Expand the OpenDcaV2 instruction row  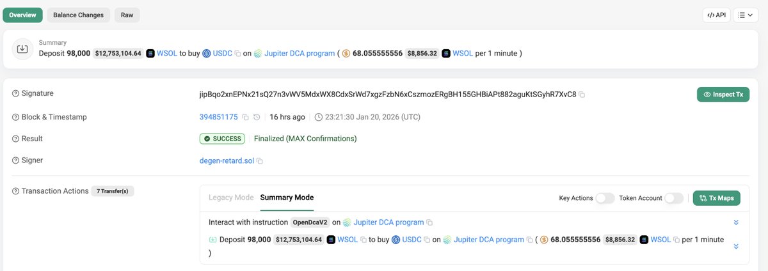pos(736,222)
